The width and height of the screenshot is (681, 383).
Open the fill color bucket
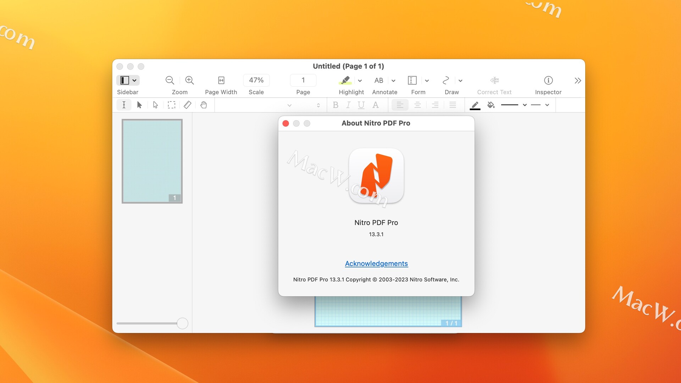coord(491,105)
